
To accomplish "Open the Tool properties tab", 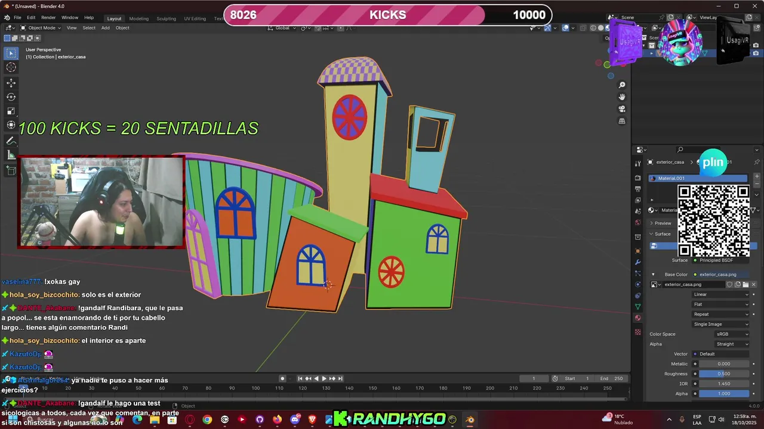I will (x=637, y=163).
